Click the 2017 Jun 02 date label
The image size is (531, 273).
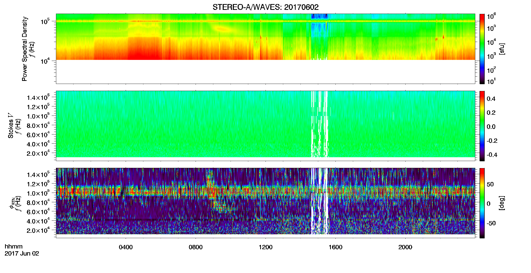22,254
